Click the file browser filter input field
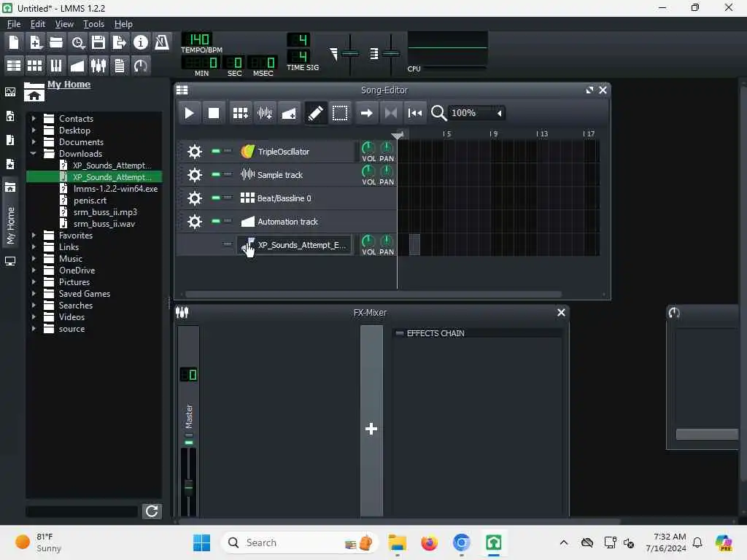 82,511
